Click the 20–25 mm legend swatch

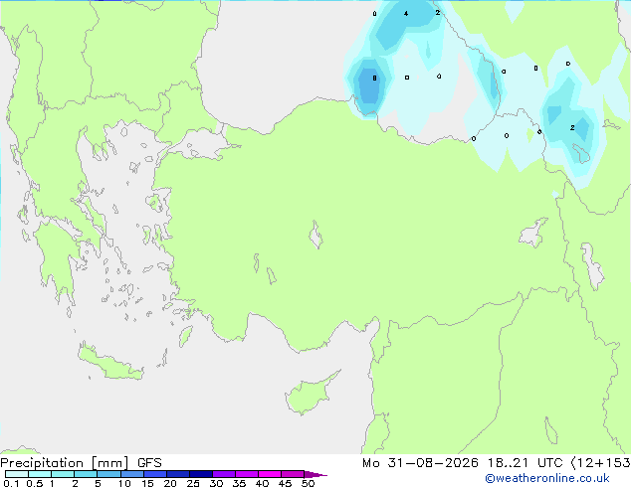[x=178, y=474]
